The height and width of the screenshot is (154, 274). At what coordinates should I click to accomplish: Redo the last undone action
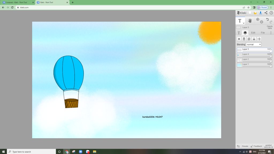(271, 22)
